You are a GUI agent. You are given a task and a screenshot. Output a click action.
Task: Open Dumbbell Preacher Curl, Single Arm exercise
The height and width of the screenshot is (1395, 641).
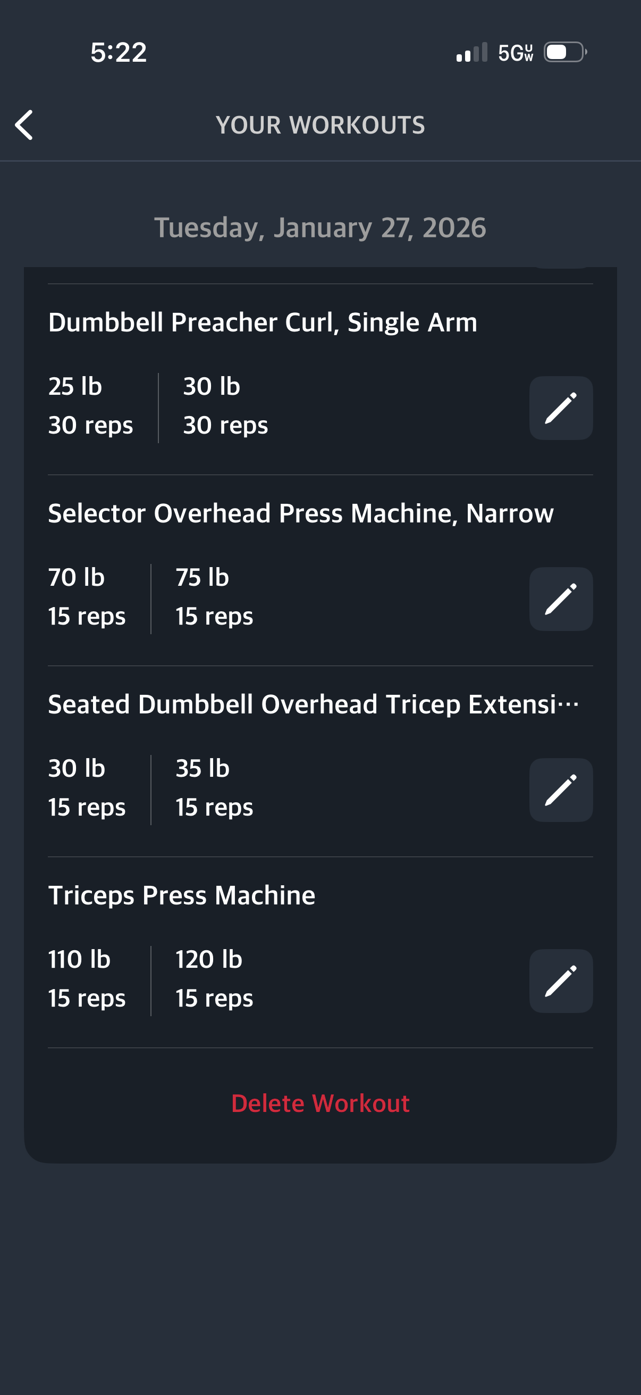[x=263, y=322]
